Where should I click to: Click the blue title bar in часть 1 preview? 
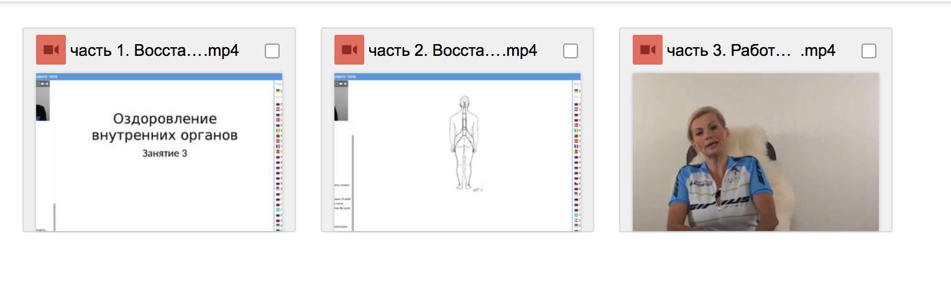159,76
